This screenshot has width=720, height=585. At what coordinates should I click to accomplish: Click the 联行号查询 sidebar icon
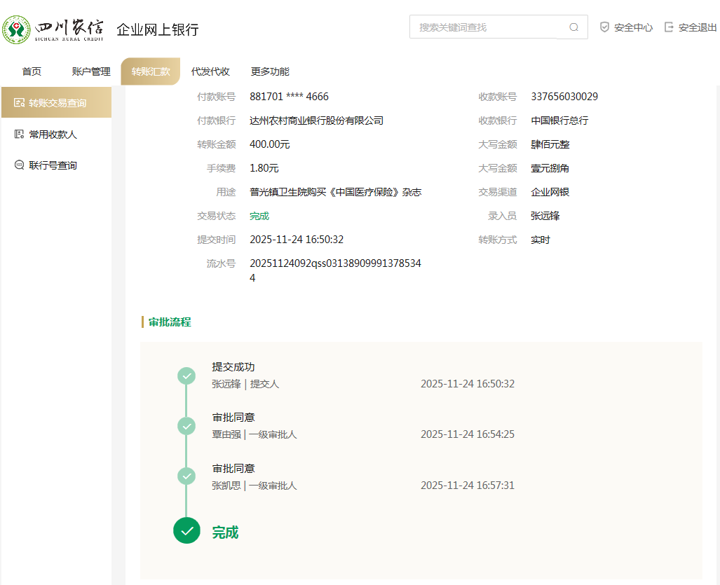click(x=19, y=165)
